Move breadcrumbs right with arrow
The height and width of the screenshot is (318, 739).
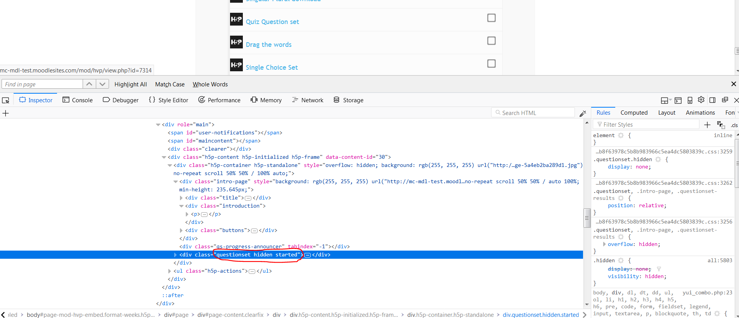click(x=585, y=315)
